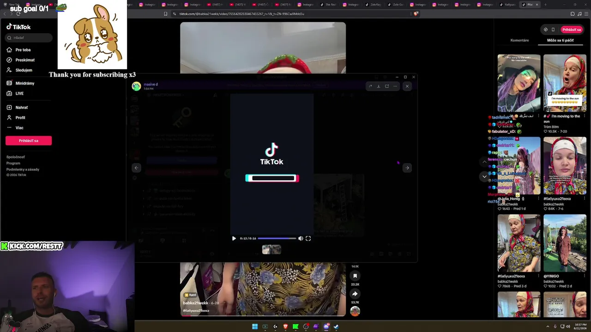Open the @YINIGO recommended video thumbnail
591x332 pixels.
pos(565,243)
